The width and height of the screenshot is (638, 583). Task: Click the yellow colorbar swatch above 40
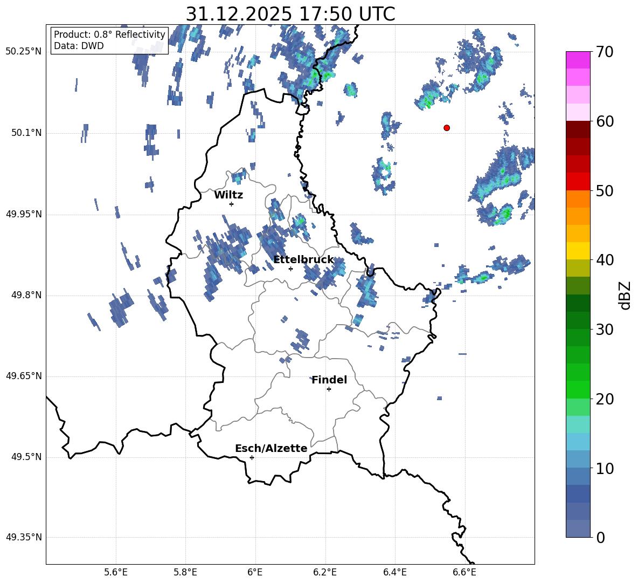click(x=578, y=251)
